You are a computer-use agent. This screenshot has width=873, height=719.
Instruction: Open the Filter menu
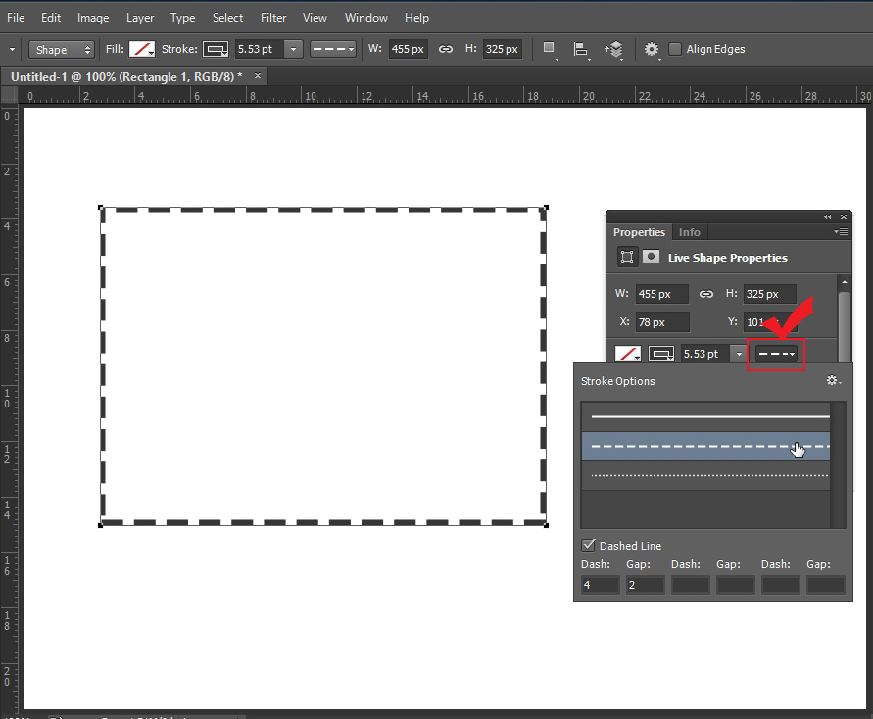(273, 18)
